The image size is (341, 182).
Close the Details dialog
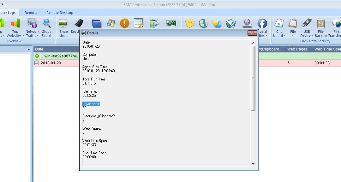point(252,33)
